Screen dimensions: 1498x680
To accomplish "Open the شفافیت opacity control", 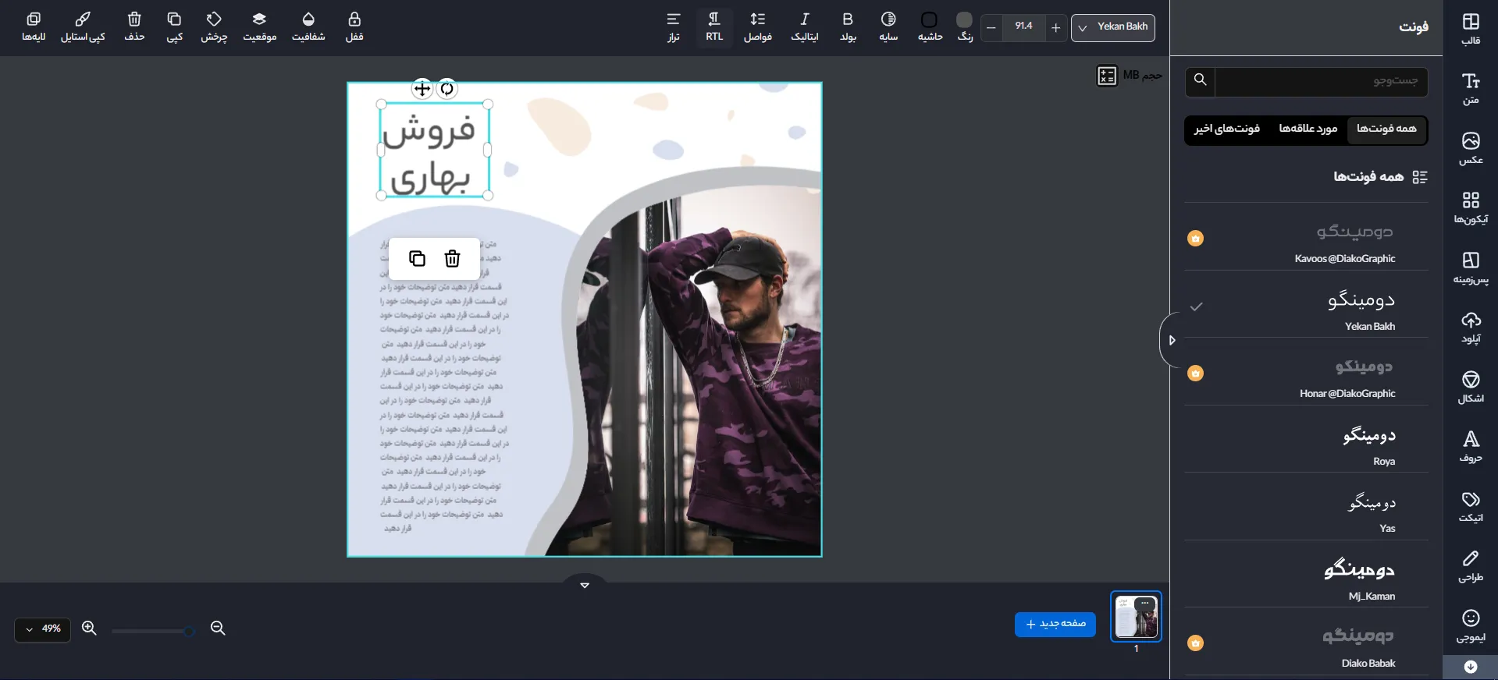I will pos(308,27).
